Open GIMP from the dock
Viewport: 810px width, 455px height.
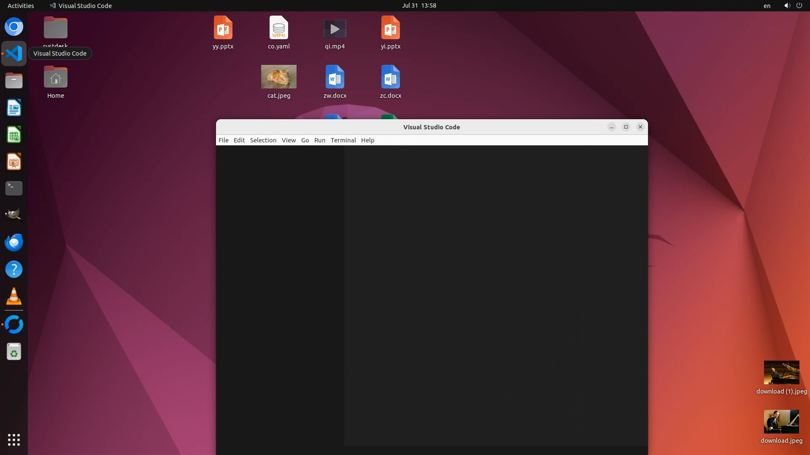coord(14,215)
